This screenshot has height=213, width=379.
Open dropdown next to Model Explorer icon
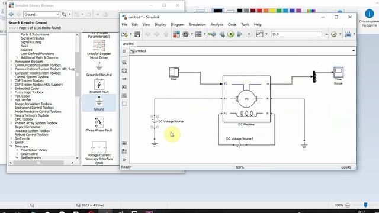coord(204,34)
